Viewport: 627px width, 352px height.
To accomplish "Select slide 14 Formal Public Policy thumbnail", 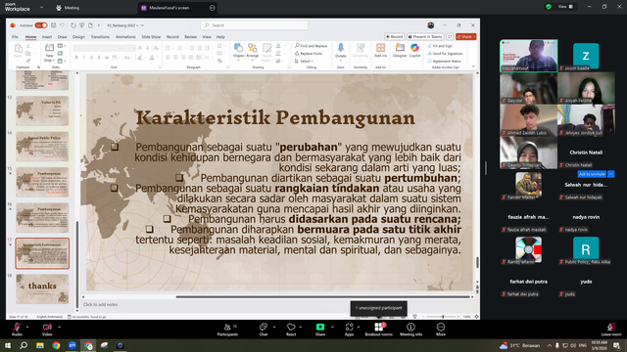I will tap(42, 147).
